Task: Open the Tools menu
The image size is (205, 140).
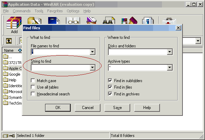Action: [x=39, y=11]
